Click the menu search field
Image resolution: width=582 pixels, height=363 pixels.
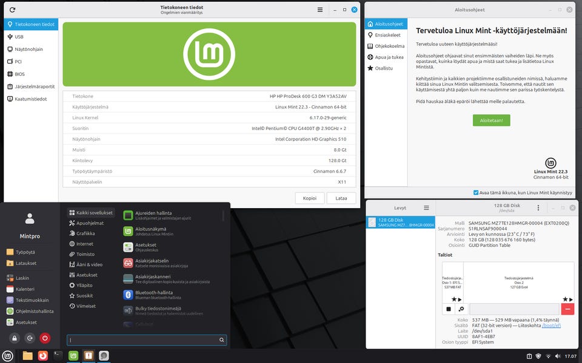tap(147, 339)
